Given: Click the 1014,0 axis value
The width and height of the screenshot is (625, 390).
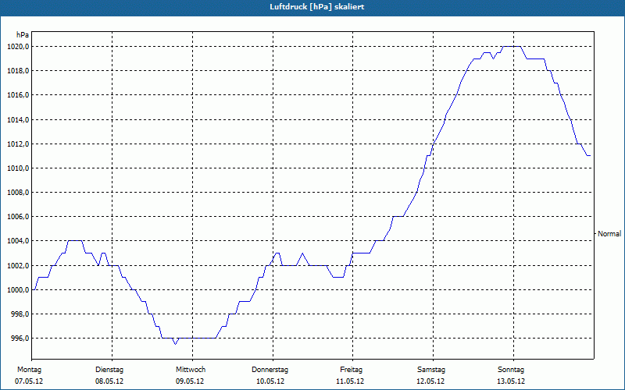Looking at the screenshot, I should 18,120.
